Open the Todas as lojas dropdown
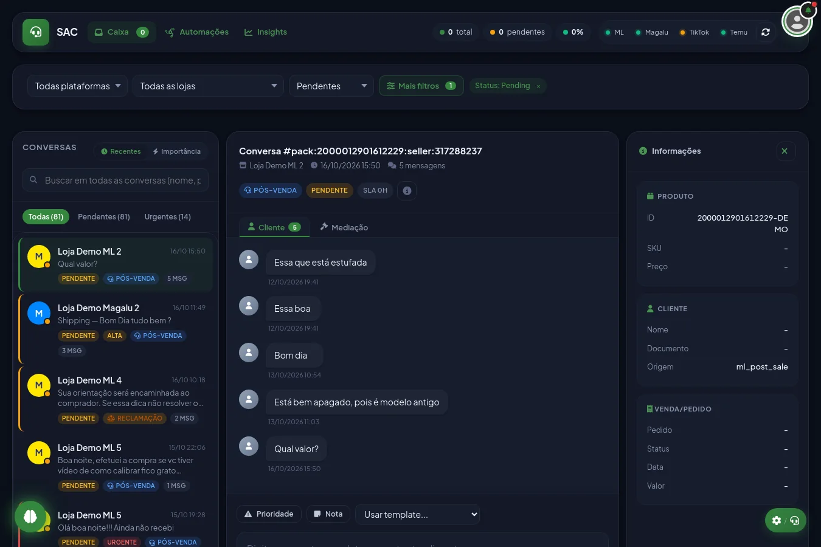 pos(208,86)
